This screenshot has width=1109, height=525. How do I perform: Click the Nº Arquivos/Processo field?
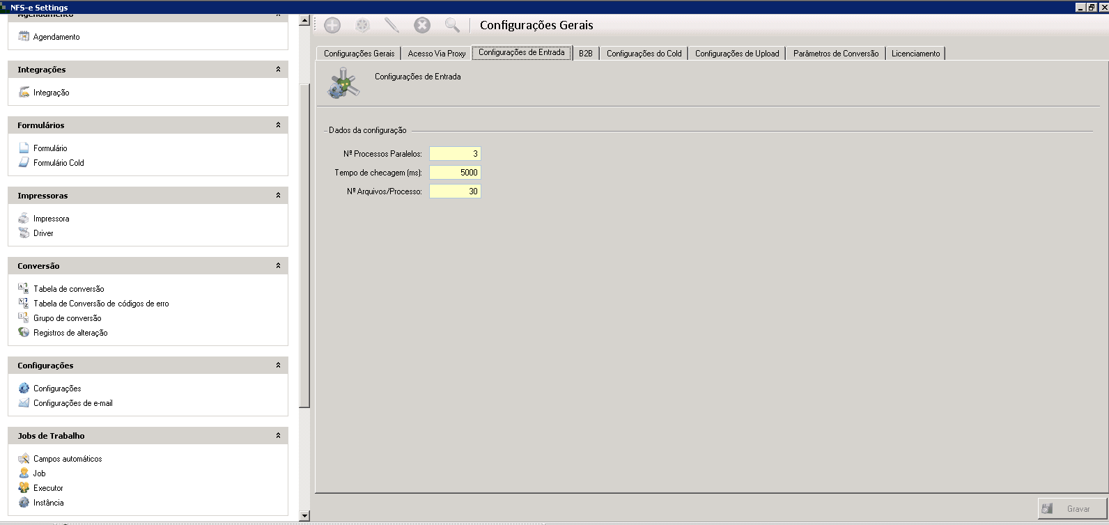click(455, 191)
